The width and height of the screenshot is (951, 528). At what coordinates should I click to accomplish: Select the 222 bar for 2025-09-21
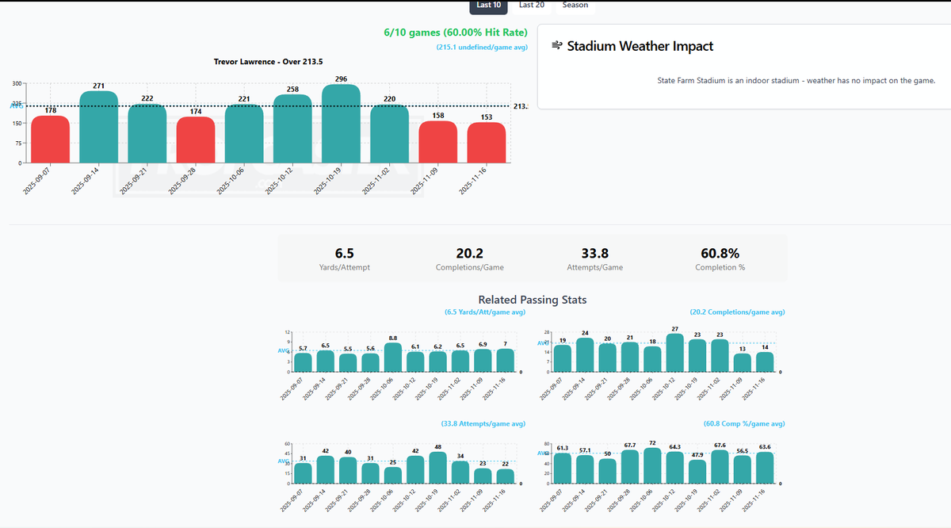pyautogui.click(x=147, y=133)
